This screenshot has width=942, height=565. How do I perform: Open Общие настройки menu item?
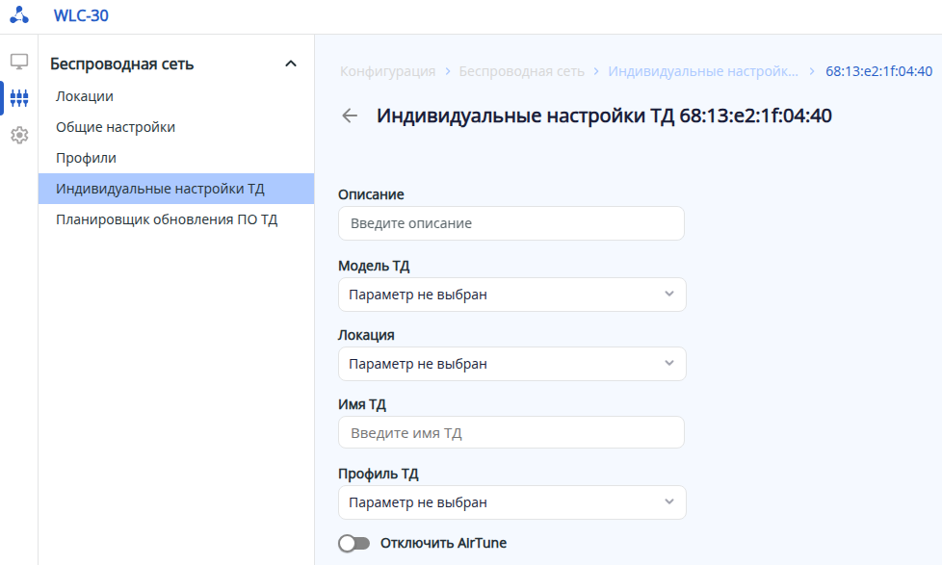116,127
